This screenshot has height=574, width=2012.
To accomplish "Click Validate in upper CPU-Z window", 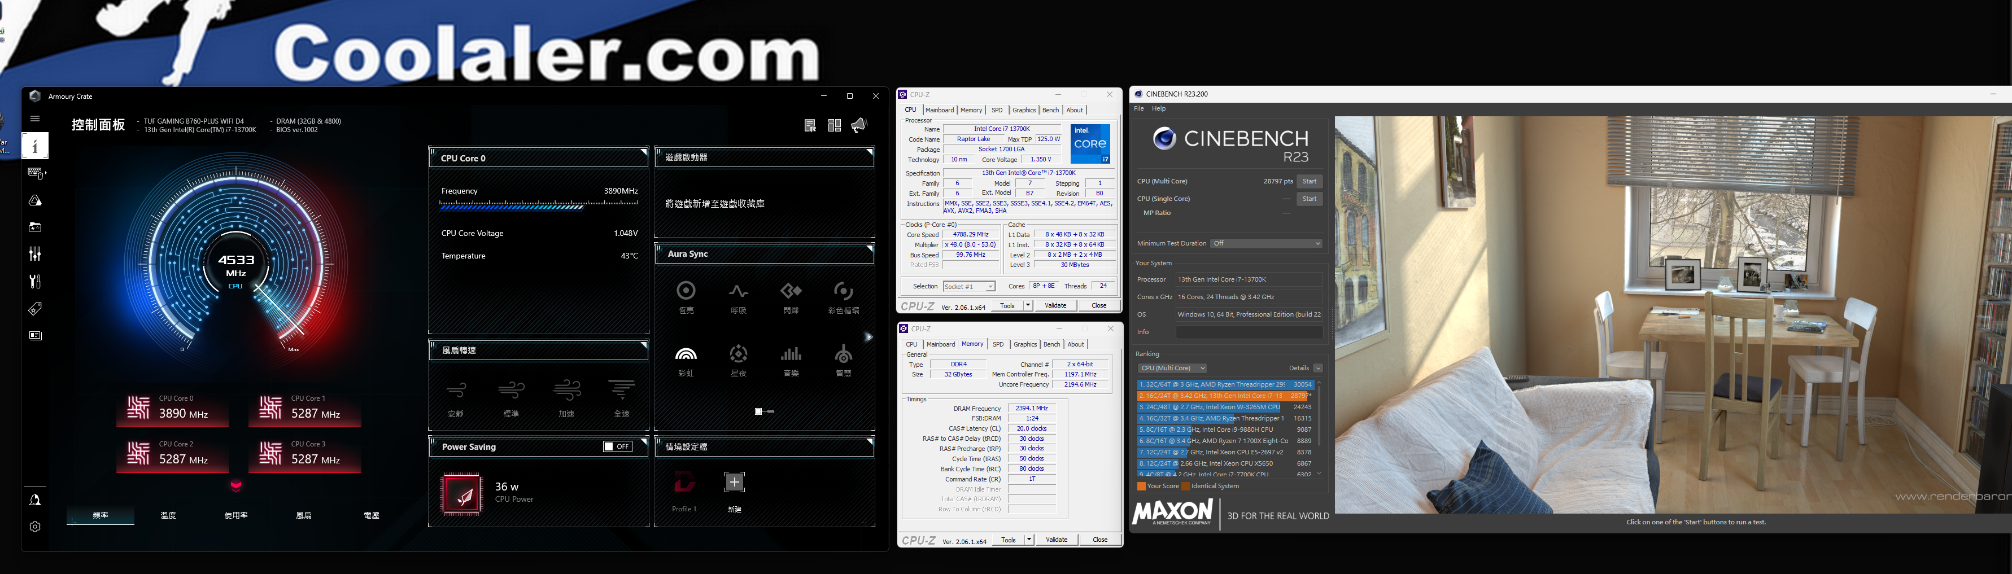I will (x=1056, y=305).
